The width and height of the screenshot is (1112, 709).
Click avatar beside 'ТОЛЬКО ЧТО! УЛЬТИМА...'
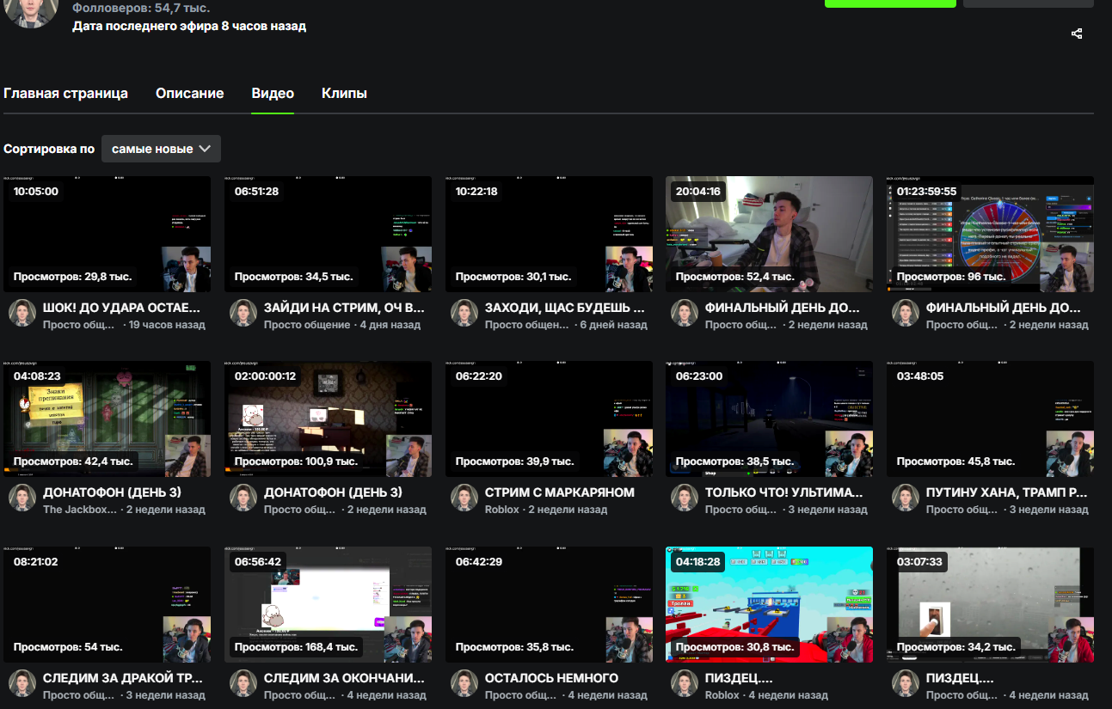[x=685, y=498]
